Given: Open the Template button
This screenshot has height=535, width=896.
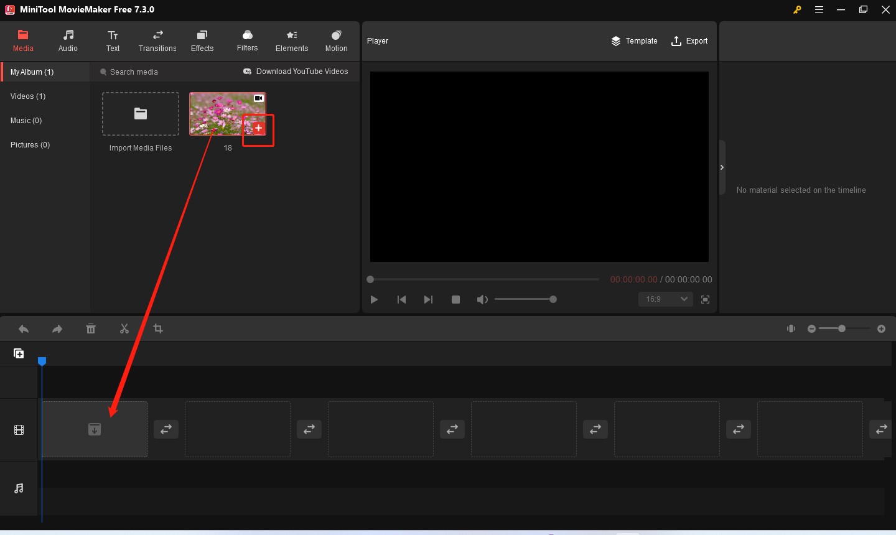Looking at the screenshot, I should (634, 41).
